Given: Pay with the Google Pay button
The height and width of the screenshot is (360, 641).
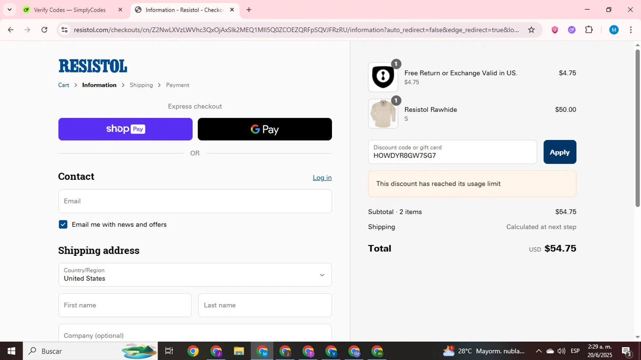Looking at the screenshot, I should click(x=265, y=129).
